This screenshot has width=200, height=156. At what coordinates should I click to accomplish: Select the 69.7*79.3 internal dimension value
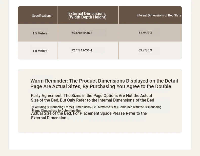pyautogui.click(x=145, y=50)
